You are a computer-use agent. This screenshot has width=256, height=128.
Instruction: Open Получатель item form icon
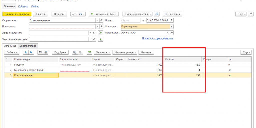[101, 26]
